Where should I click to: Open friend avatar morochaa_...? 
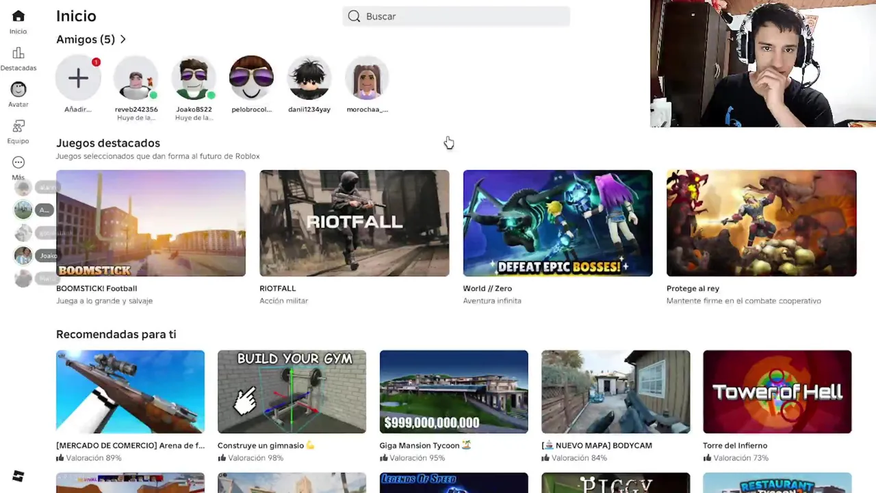[x=367, y=78]
